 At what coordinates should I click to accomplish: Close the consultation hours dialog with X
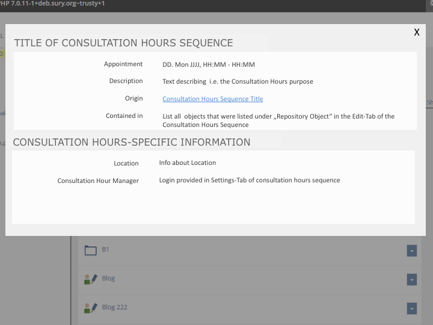[x=417, y=32]
